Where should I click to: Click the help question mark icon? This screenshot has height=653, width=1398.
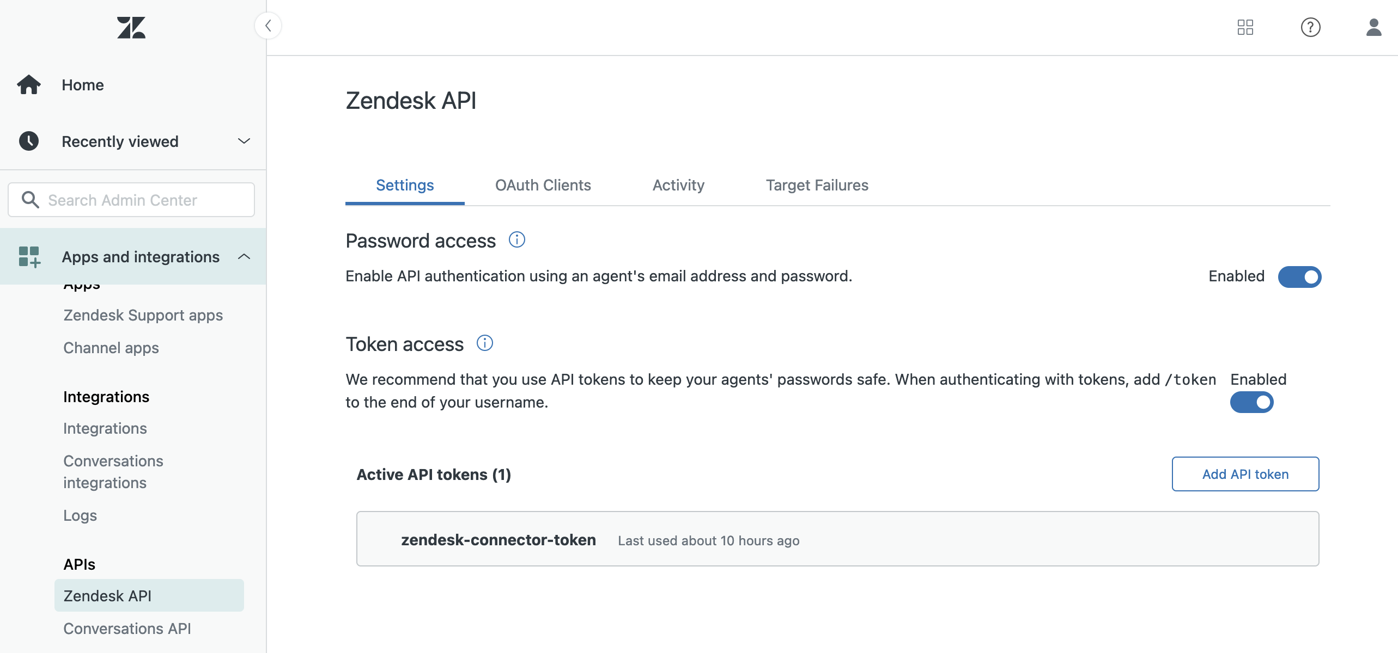click(1308, 25)
